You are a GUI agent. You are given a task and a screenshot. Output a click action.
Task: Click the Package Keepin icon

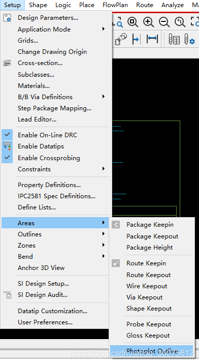pos(116,225)
